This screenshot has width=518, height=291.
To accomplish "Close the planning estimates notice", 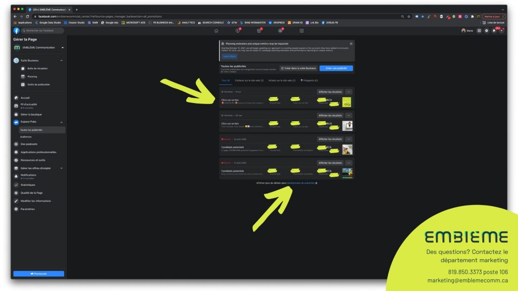I will (x=351, y=43).
